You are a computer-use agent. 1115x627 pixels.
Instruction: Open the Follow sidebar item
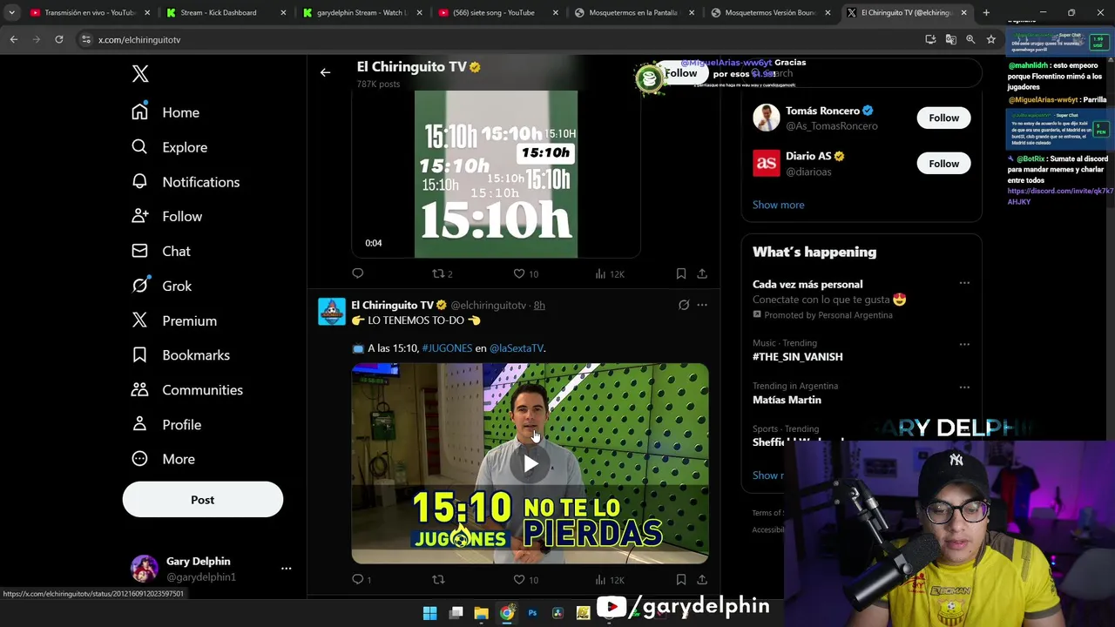166,216
